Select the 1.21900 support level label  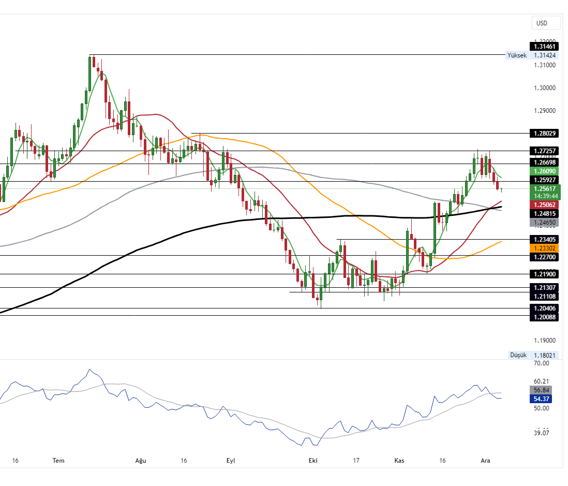tap(545, 274)
